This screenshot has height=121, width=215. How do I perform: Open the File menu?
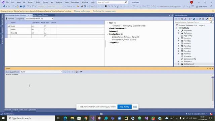pyautogui.click(x=7, y=2)
